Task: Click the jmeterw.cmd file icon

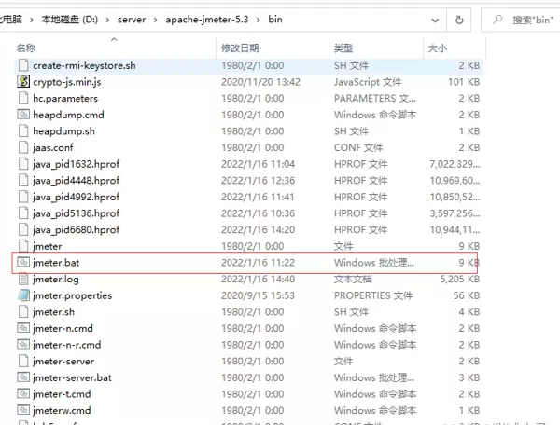Action: 23,410
